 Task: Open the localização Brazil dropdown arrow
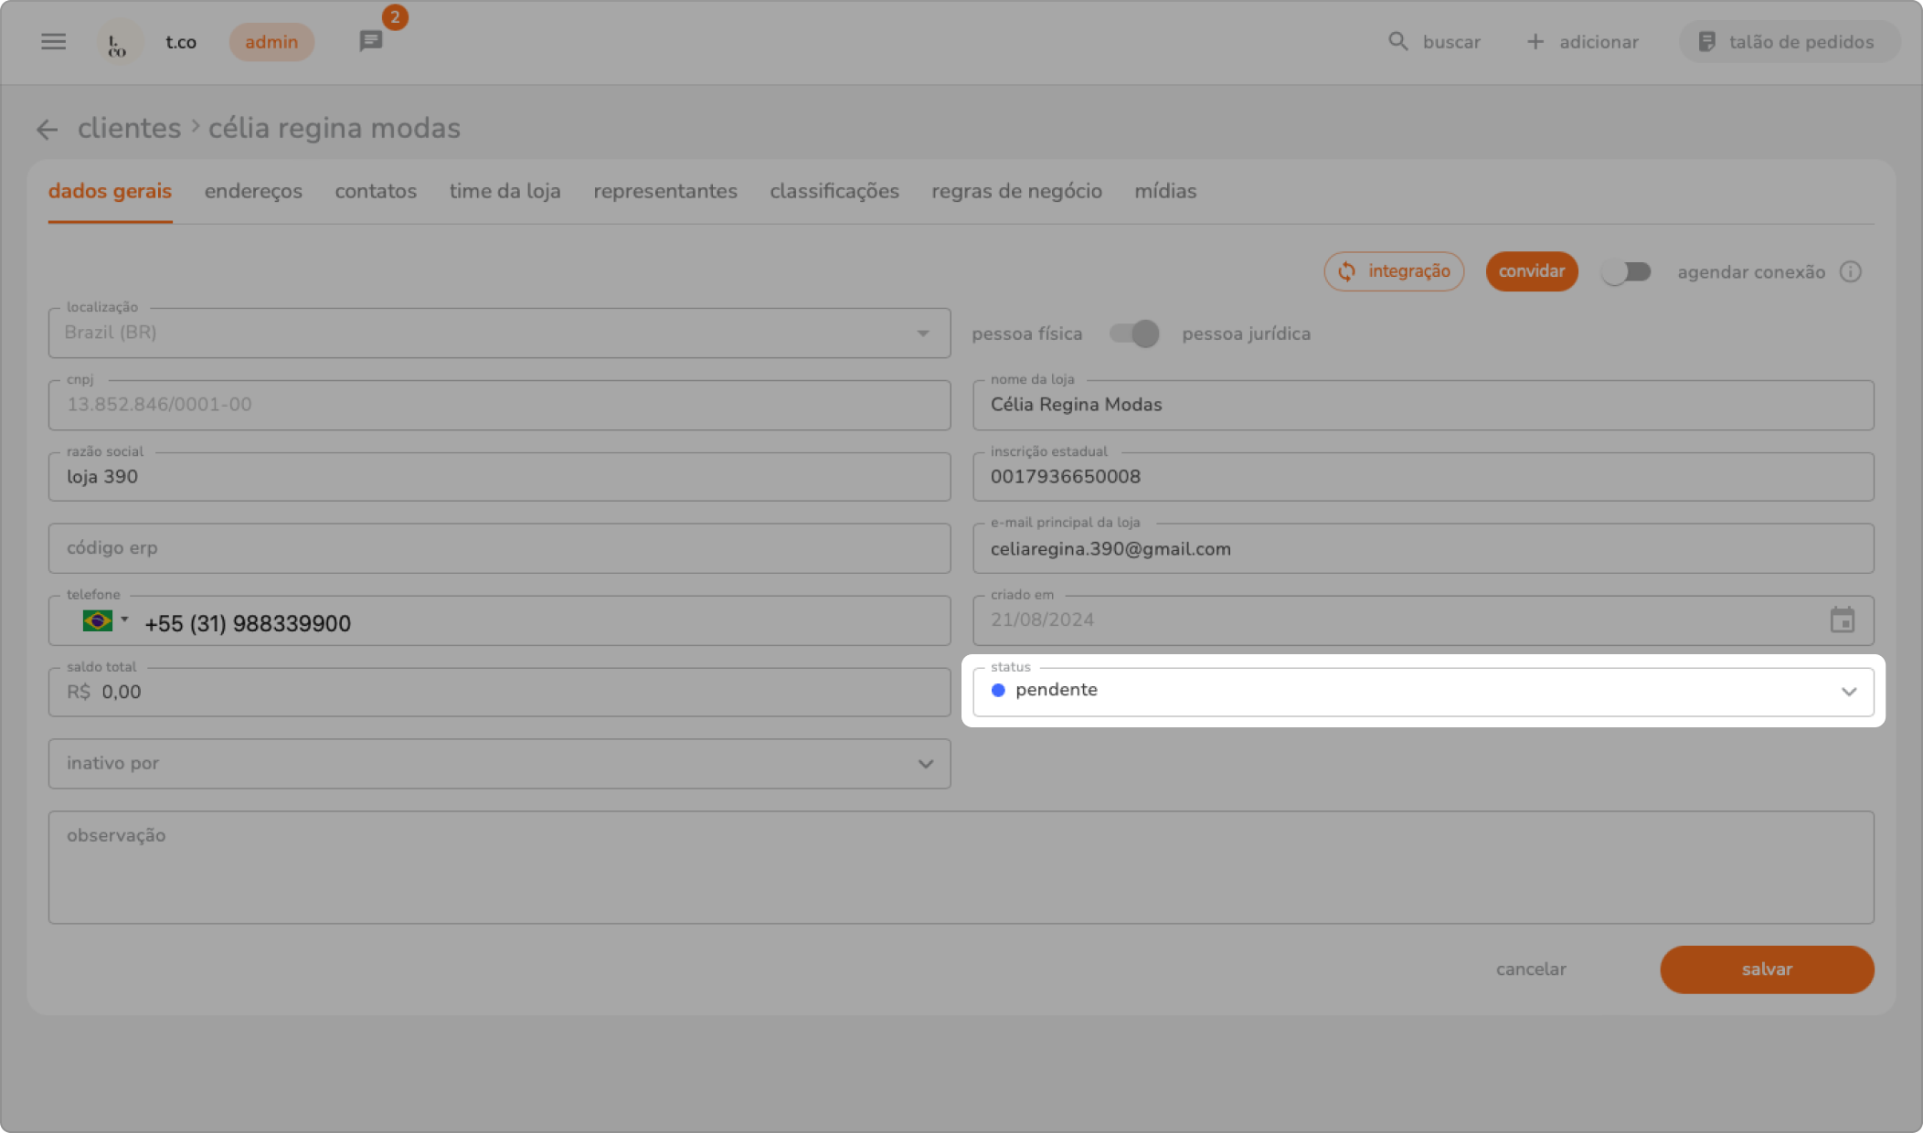tap(922, 334)
